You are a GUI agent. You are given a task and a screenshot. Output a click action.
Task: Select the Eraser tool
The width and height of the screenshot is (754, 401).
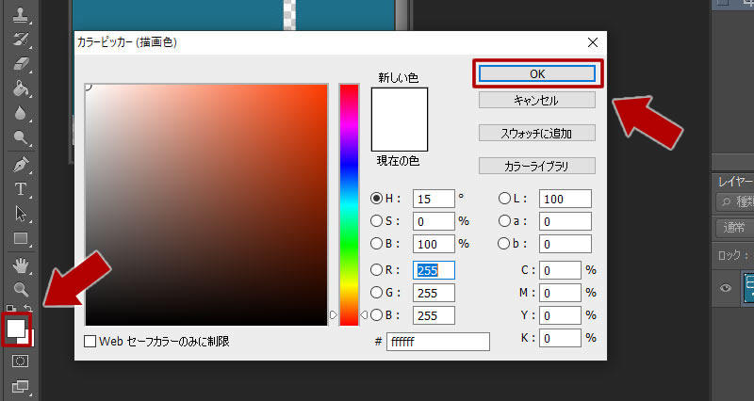[x=20, y=64]
